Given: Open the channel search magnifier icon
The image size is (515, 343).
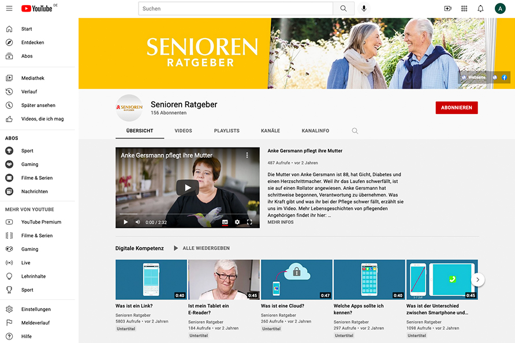Looking at the screenshot, I should [x=355, y=131].
